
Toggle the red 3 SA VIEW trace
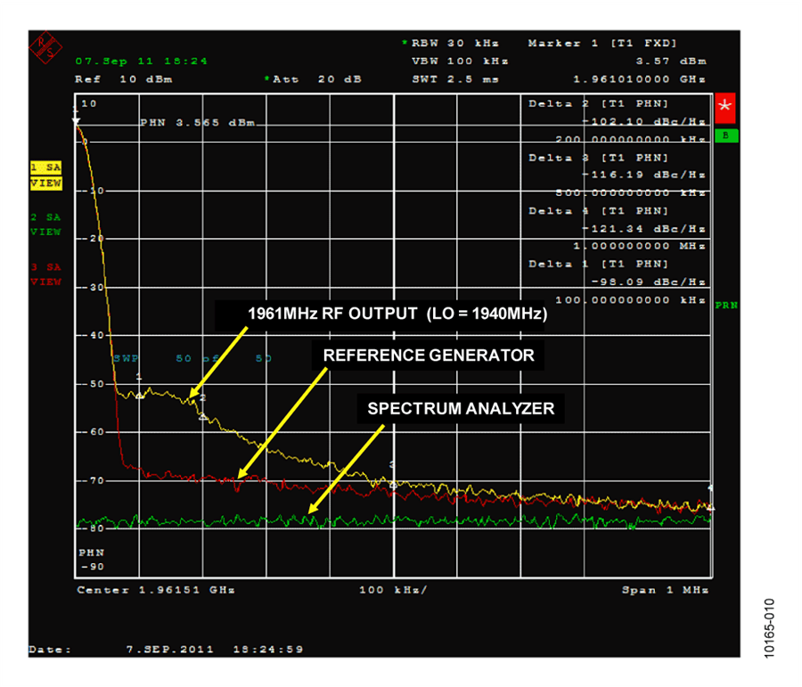(45, 272)
